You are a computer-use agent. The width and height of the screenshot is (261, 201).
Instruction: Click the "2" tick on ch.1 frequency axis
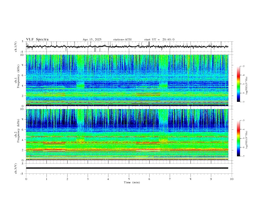pos(23,96)
